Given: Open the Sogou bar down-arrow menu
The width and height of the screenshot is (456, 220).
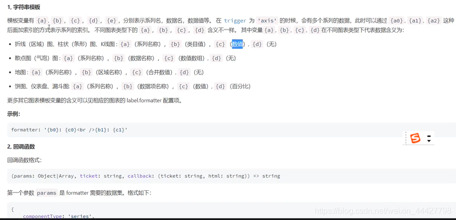Looking at the screenshot, I should (x=429, y=141).
